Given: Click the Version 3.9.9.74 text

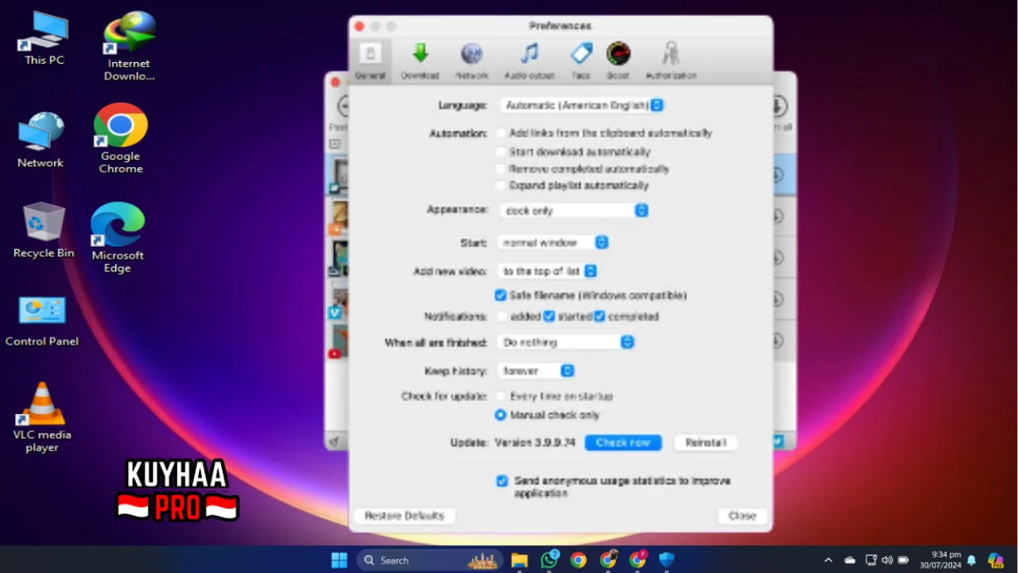Looking at the screenshot, I should [535, 442].
